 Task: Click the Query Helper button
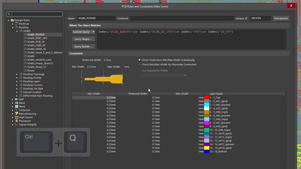(83, 39)
